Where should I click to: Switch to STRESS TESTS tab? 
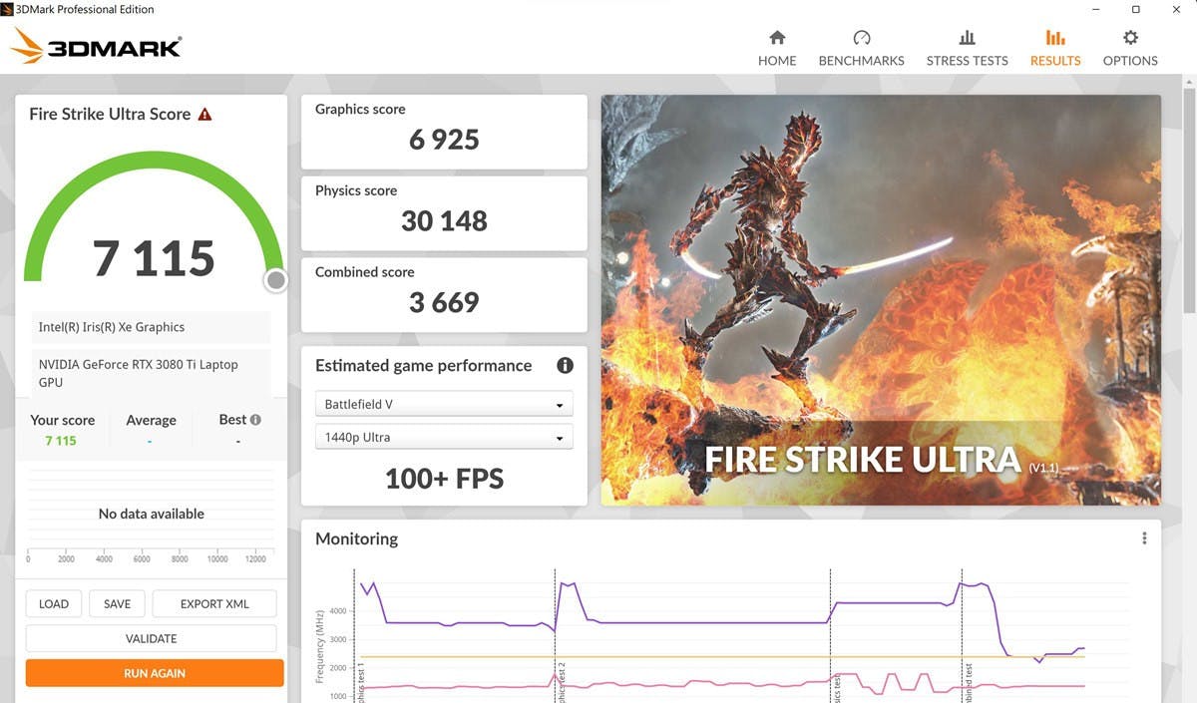pos(967,48)
